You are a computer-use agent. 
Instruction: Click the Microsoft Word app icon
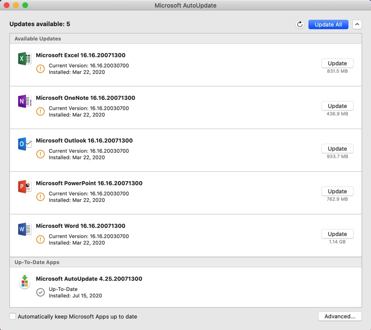click(25, 229)
